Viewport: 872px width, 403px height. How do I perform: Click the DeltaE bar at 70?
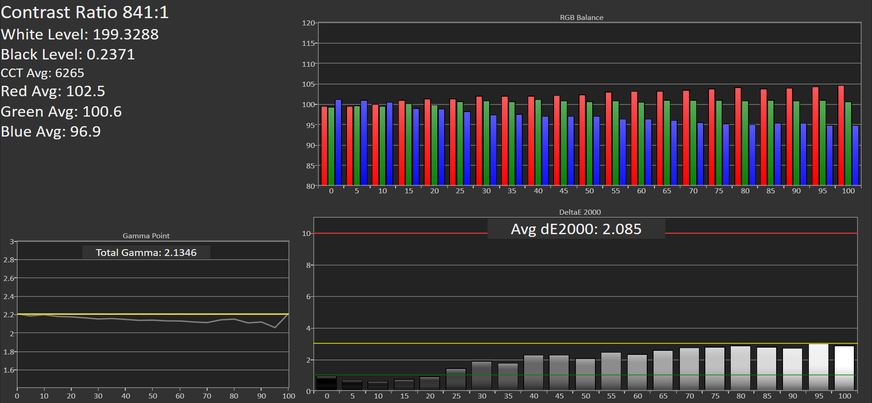(x=689, y=369)
